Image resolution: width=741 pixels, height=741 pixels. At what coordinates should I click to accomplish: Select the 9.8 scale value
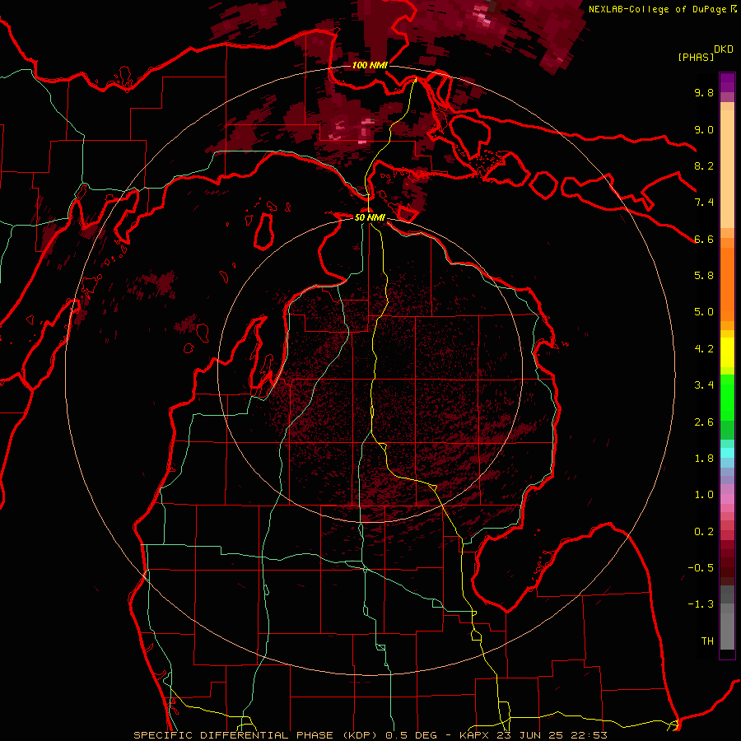pyautogui.click(x=704, y=92)
